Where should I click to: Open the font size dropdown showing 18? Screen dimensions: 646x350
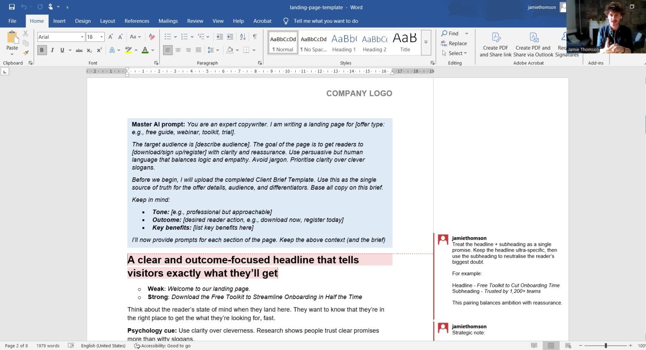[95, 37]
